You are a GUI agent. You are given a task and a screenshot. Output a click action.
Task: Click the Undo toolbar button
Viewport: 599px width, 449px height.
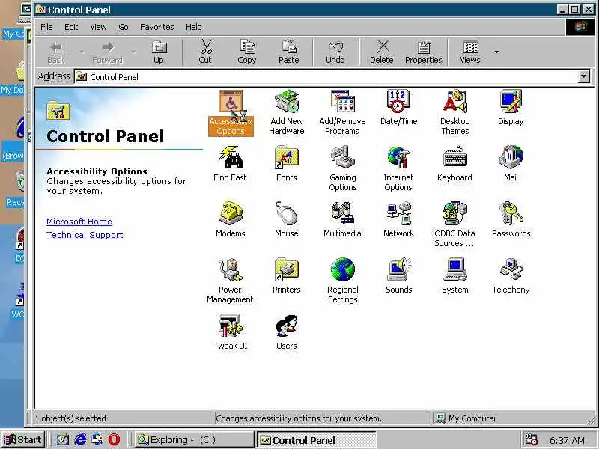[335, 52]
